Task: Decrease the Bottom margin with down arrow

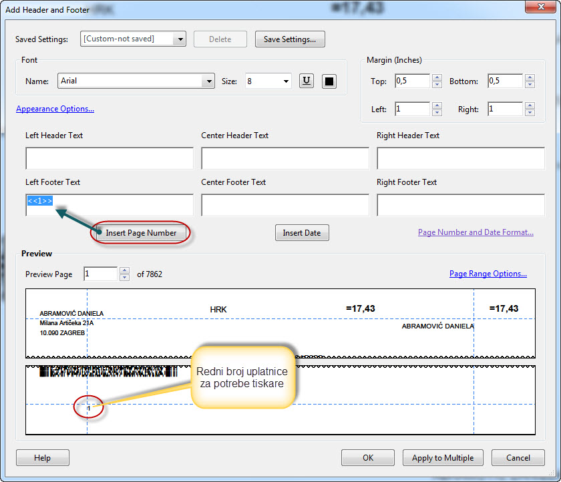Action: click(x=530, y=85)
